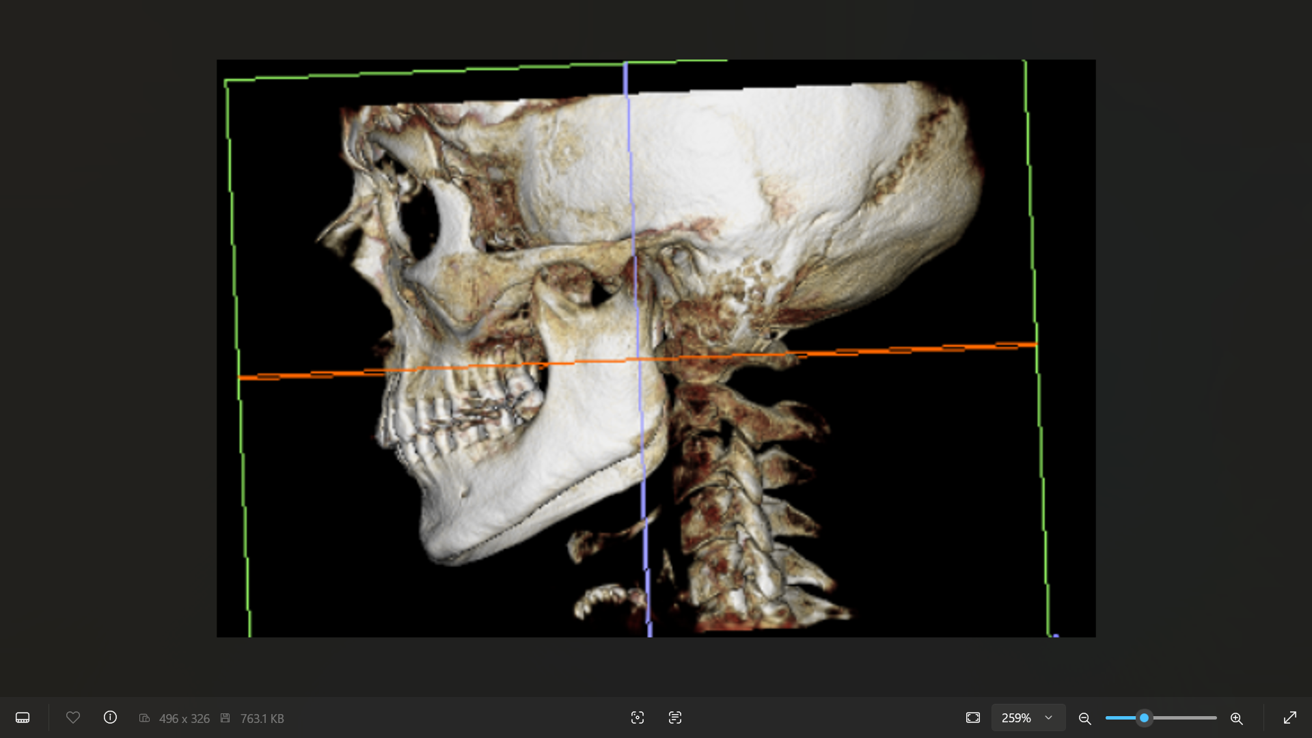The width and height of the screenshot is (1312, 738).
Task: Open the file info panel icon
Action: click(110, 717)
